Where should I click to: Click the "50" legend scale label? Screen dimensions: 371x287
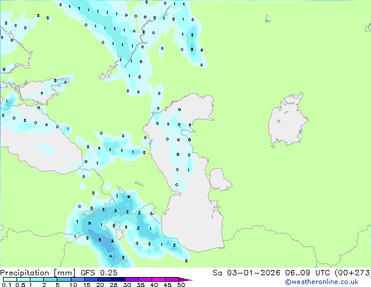tap(181, 285)
